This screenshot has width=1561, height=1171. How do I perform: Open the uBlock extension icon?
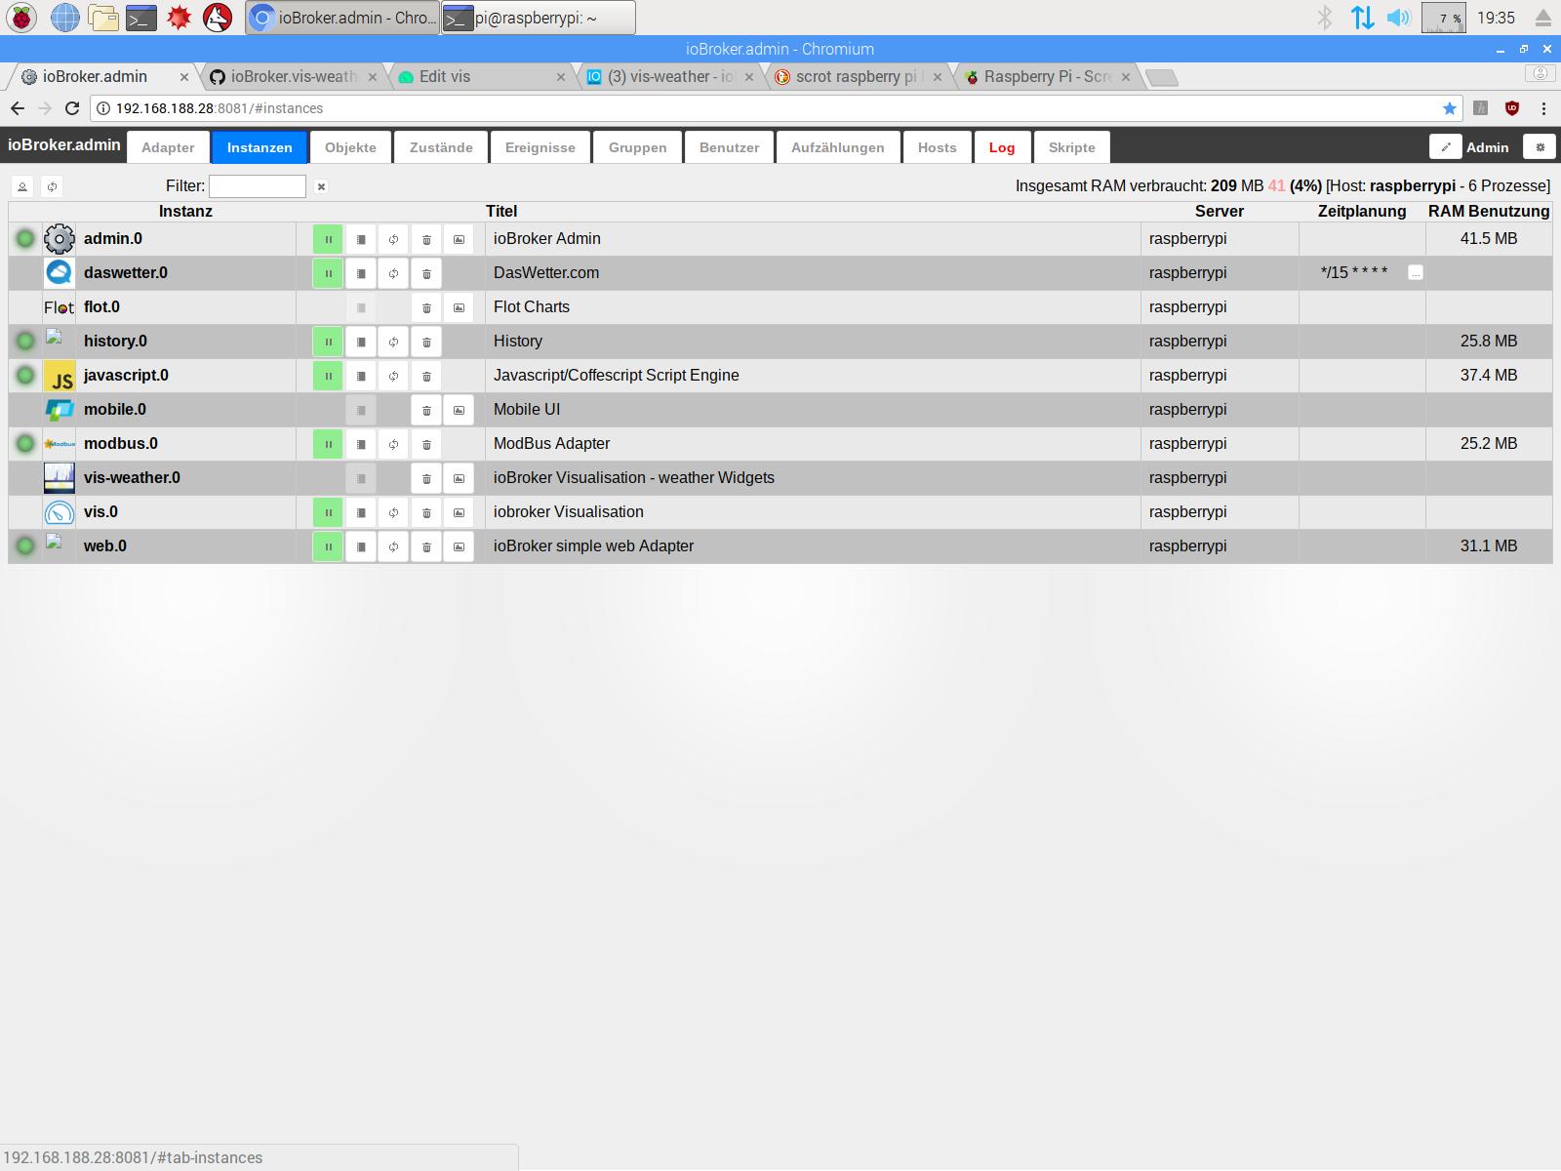click(1512, 108)
